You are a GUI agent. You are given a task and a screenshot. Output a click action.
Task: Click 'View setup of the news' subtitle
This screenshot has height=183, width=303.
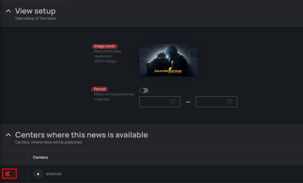(35, 18)
